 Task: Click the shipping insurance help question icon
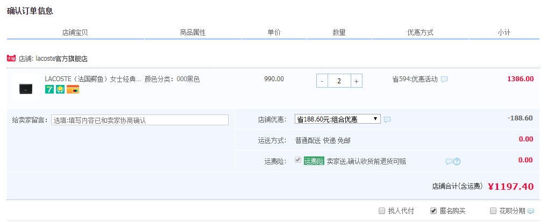click(457, 162)
